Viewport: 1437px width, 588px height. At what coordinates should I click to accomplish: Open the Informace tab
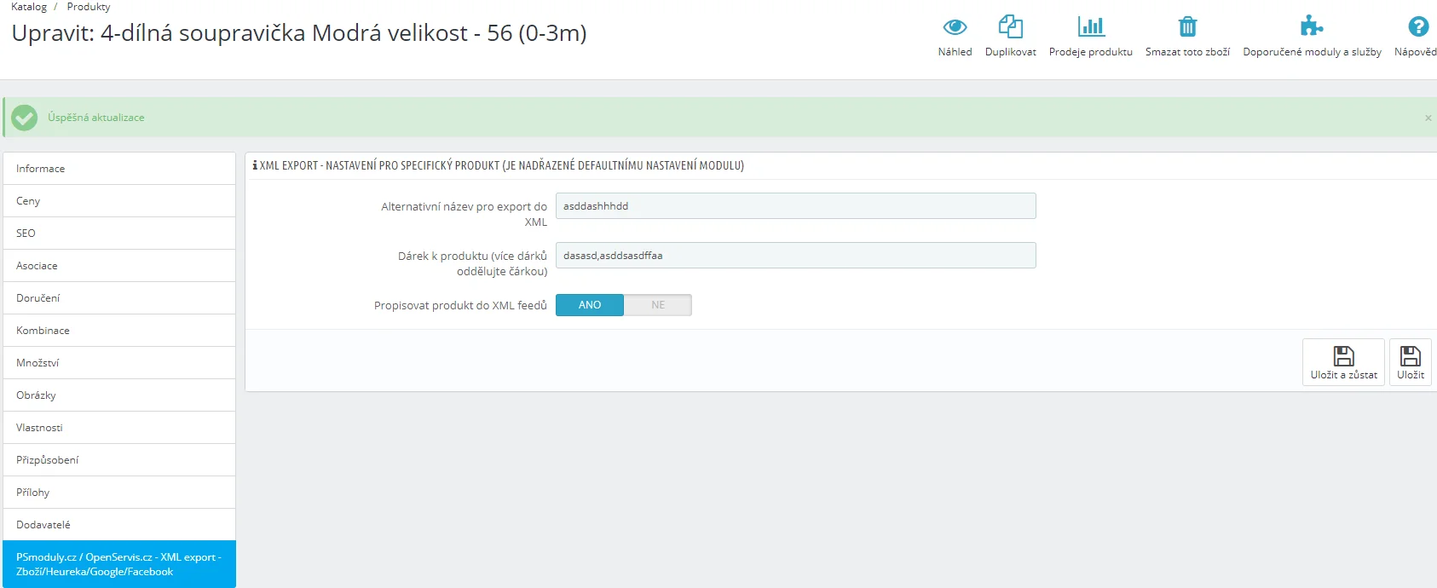pyautogui.click(x=119, y=169)
